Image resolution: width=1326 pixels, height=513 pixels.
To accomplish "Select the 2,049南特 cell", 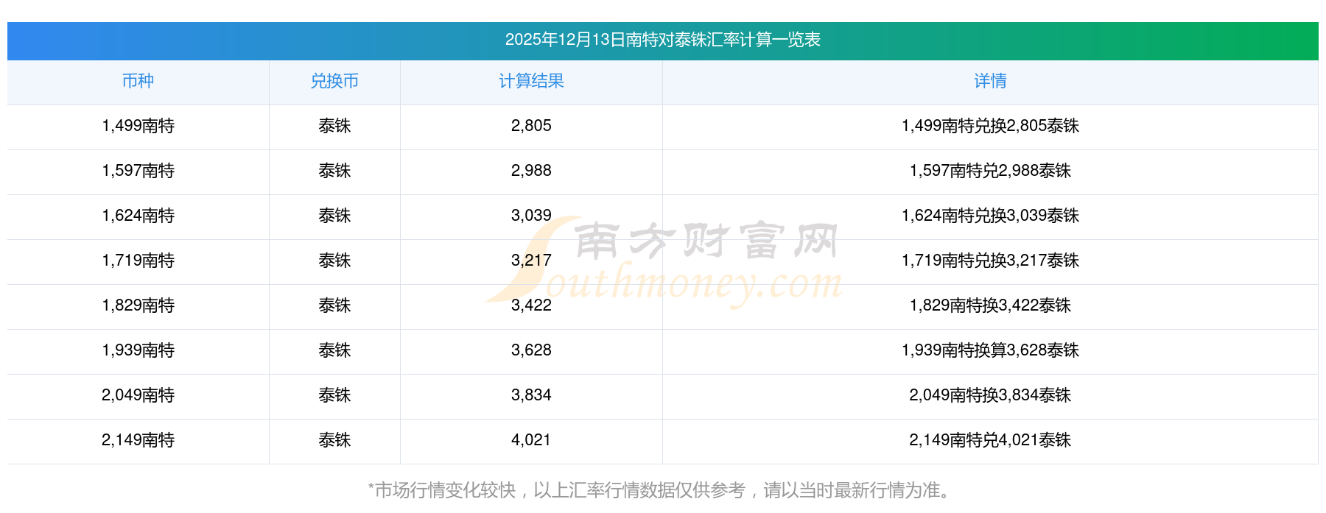I will tap(138, 395).
